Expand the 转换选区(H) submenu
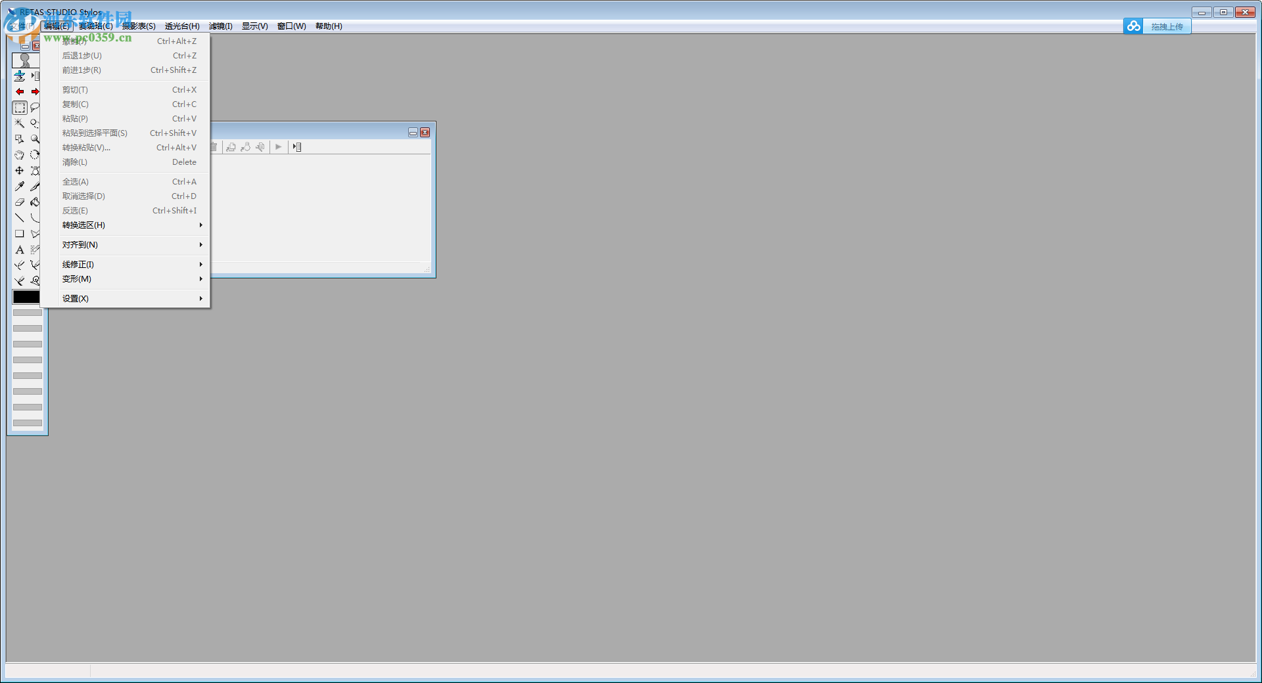The width and height of the screenshot is (1262, 683). 126,225
